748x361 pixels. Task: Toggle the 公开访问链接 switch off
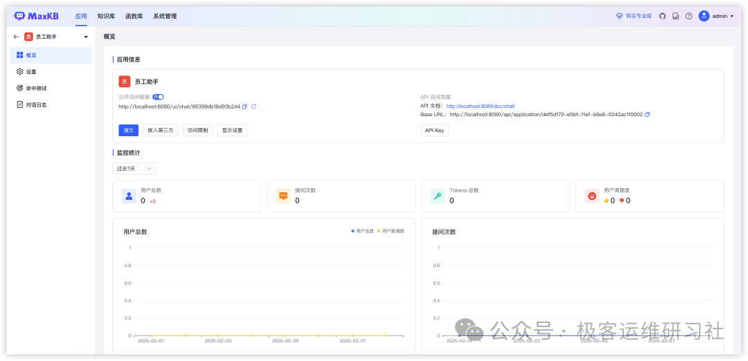click(158, 97)
